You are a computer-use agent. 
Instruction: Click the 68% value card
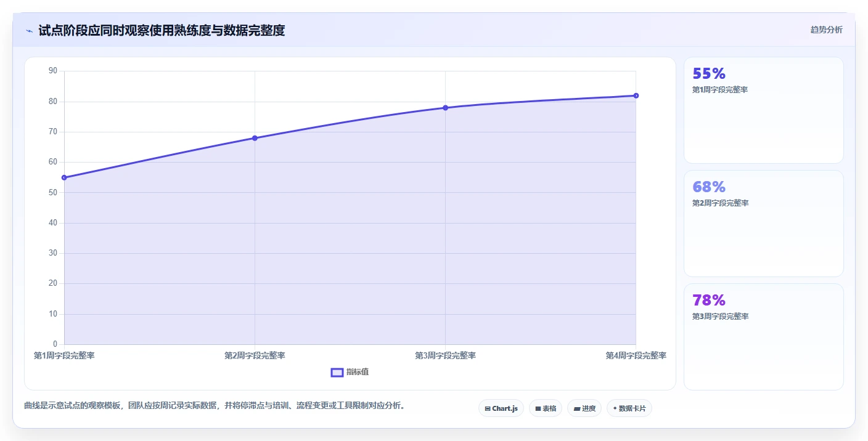(x=764, y=224)
